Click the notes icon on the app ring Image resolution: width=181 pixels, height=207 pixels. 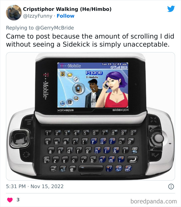tap(70, 102)
